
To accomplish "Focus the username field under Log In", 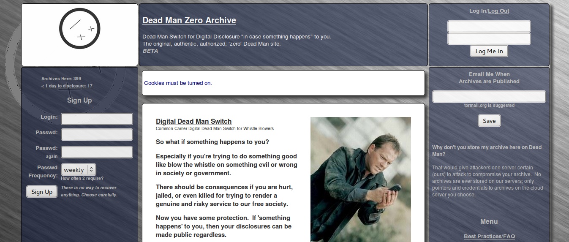I will [489, 27].
